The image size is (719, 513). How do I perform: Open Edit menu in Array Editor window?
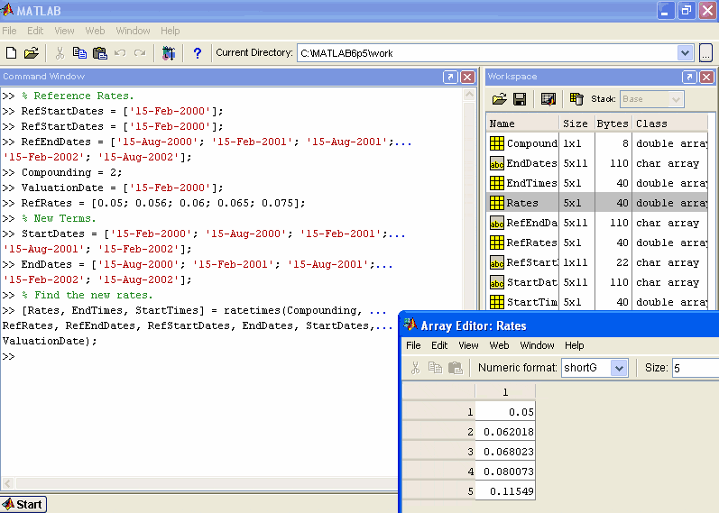(x=439, y=345)
